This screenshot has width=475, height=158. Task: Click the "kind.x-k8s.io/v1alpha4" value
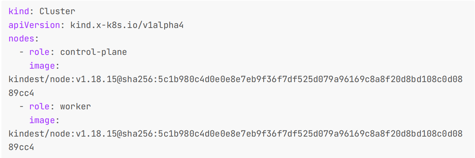[x=129, y=25]
